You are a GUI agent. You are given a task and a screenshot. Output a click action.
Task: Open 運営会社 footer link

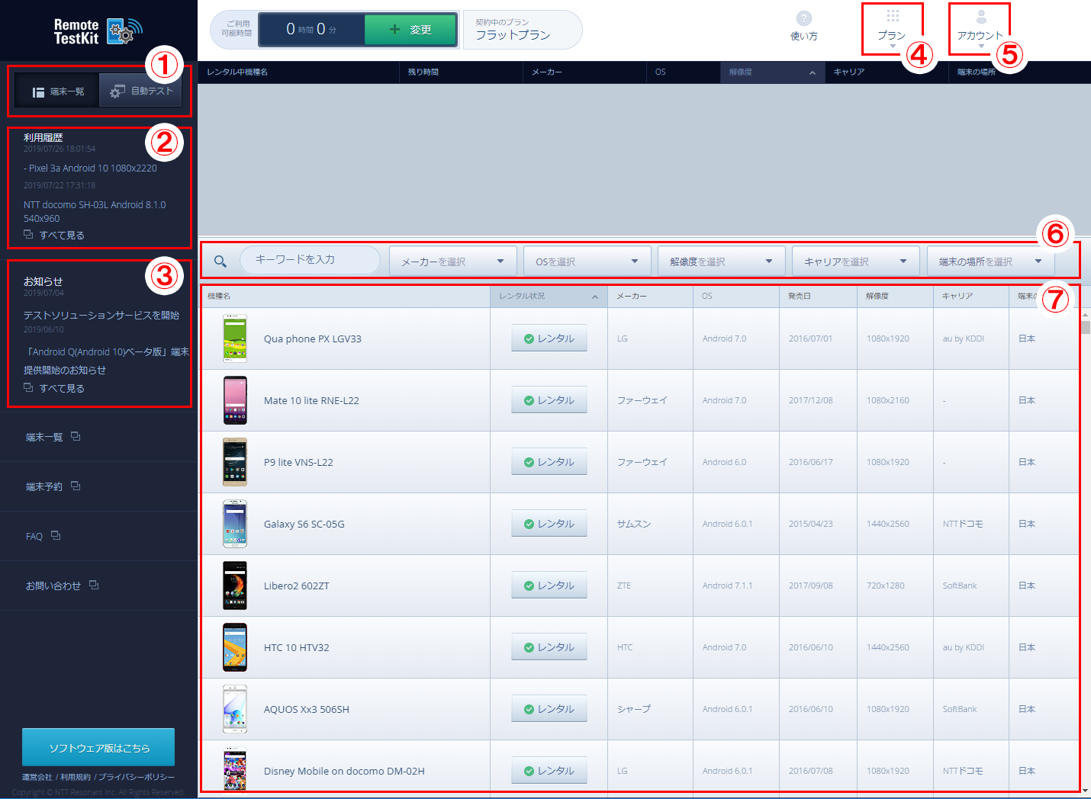[37, 777]
